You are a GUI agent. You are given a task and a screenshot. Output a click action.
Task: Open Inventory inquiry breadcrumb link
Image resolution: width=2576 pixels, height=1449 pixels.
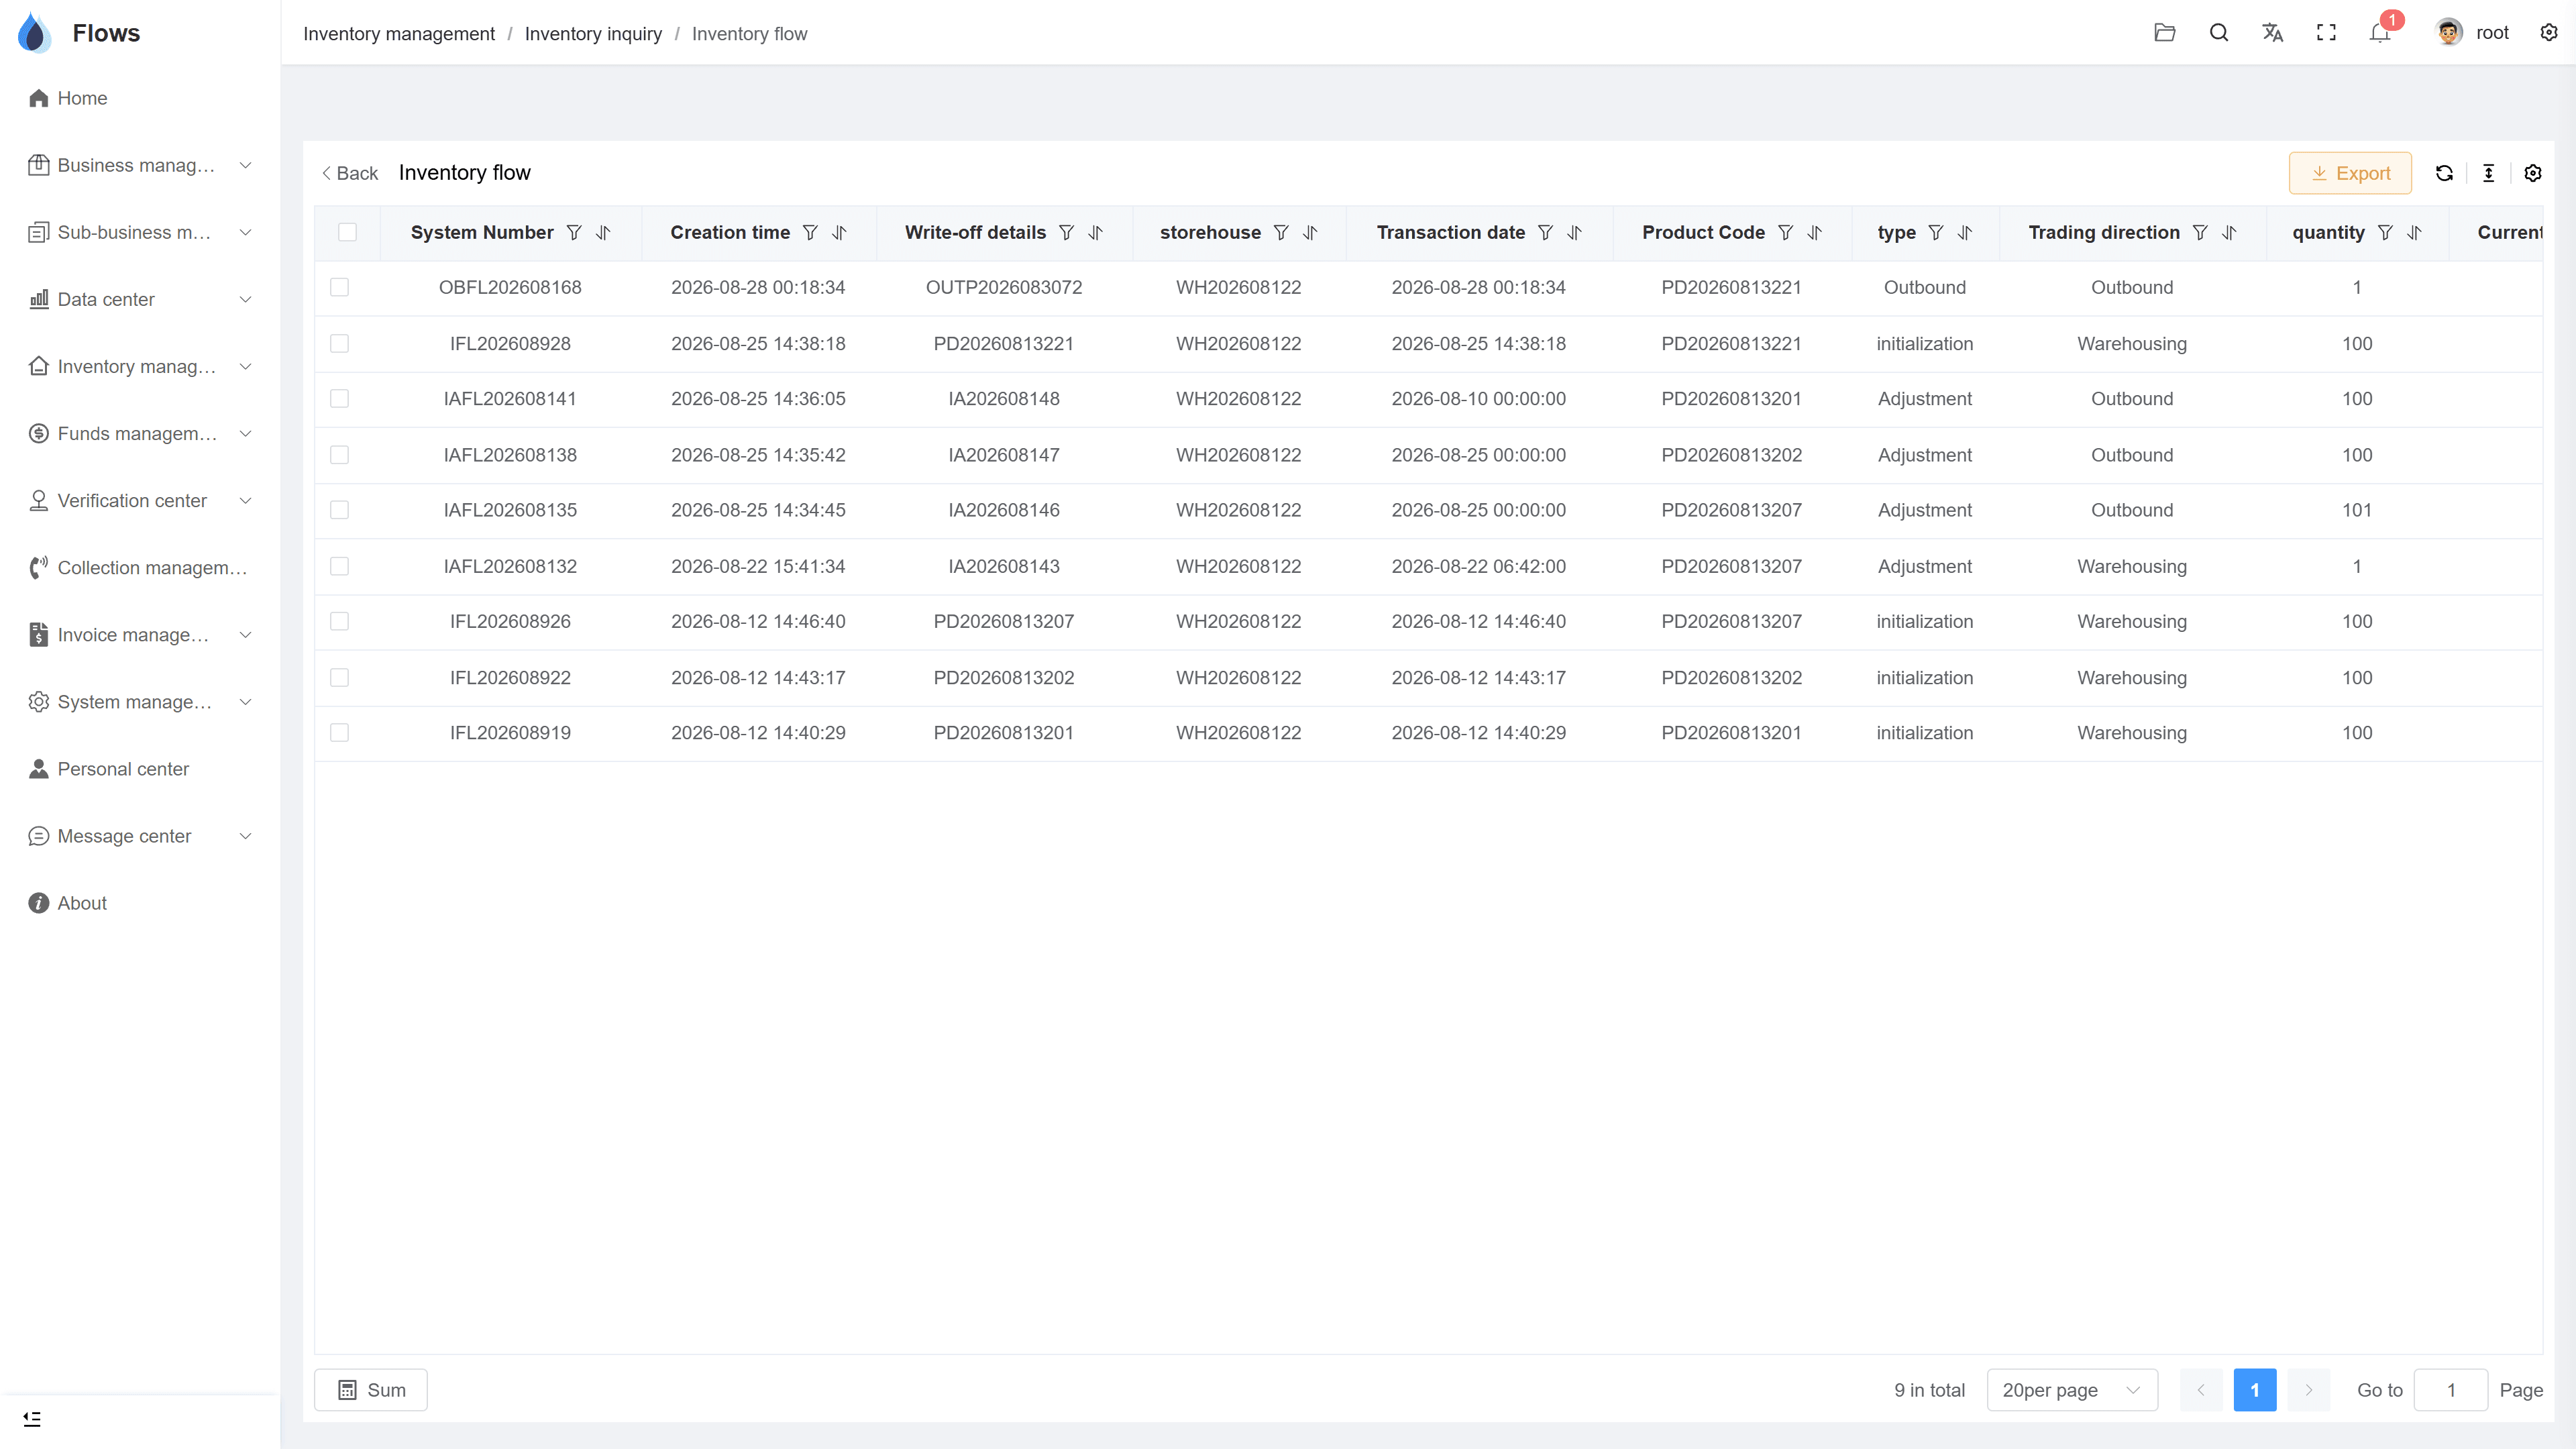tap(593, 34)
